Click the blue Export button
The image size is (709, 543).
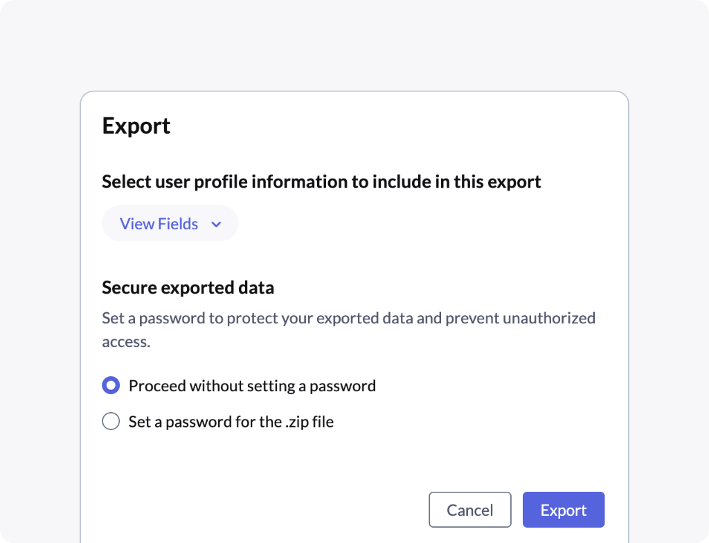click(563, 510)
